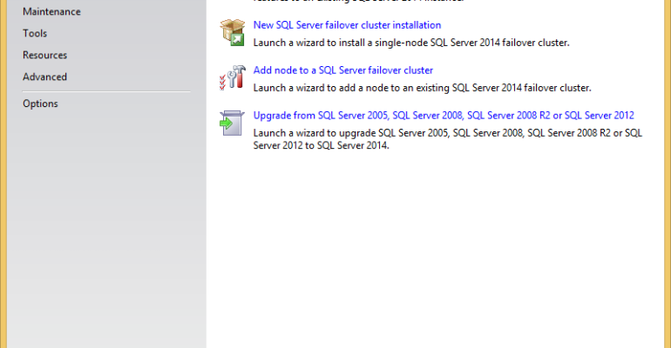
Task: Click the Add node wrench and hammer icon
Action: click(233, 77)
